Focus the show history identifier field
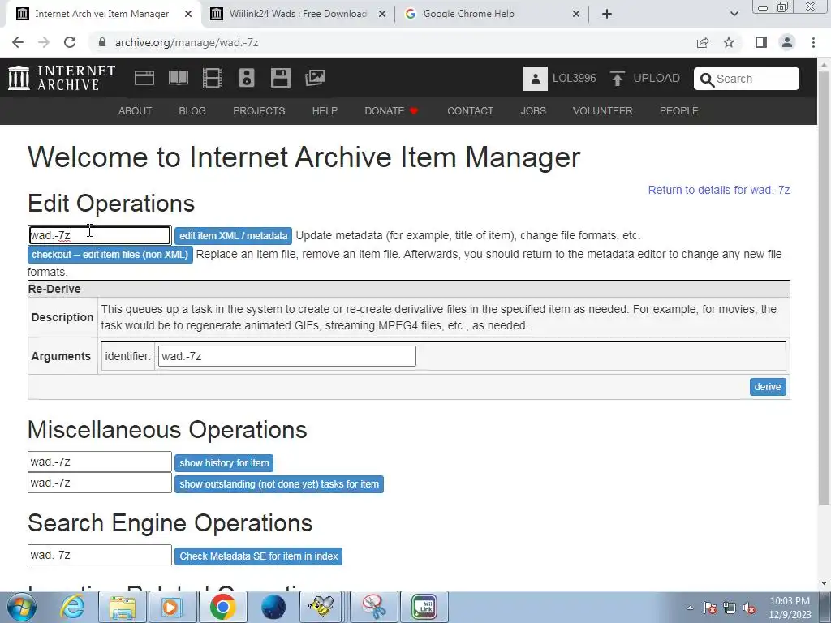The width and height of the screenshot is (831, 623). click(100, 462)
